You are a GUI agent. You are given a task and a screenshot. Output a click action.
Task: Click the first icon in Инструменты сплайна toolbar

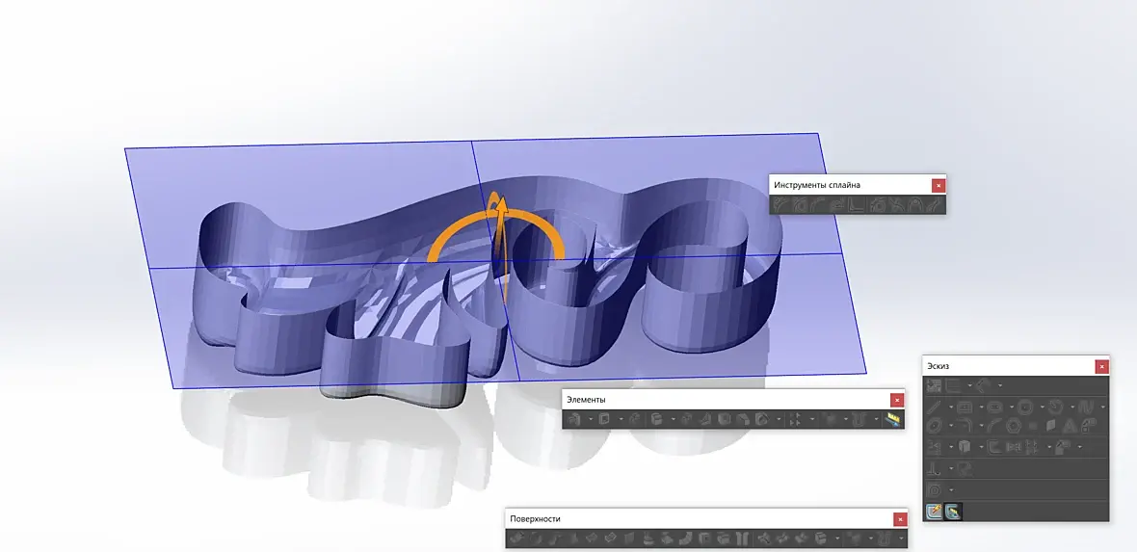(780, 205)
